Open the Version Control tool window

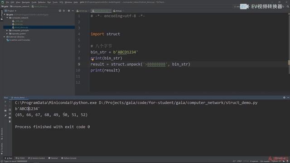point(36,158)
